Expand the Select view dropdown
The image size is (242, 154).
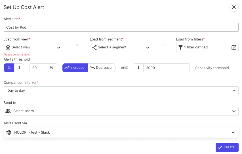pos(33,48)
